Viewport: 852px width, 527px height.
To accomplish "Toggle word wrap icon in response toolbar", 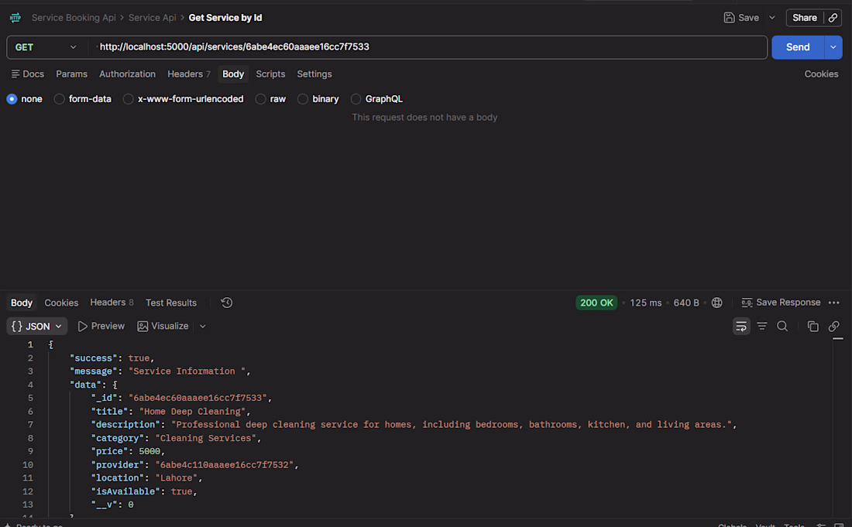I will point(741,327).
